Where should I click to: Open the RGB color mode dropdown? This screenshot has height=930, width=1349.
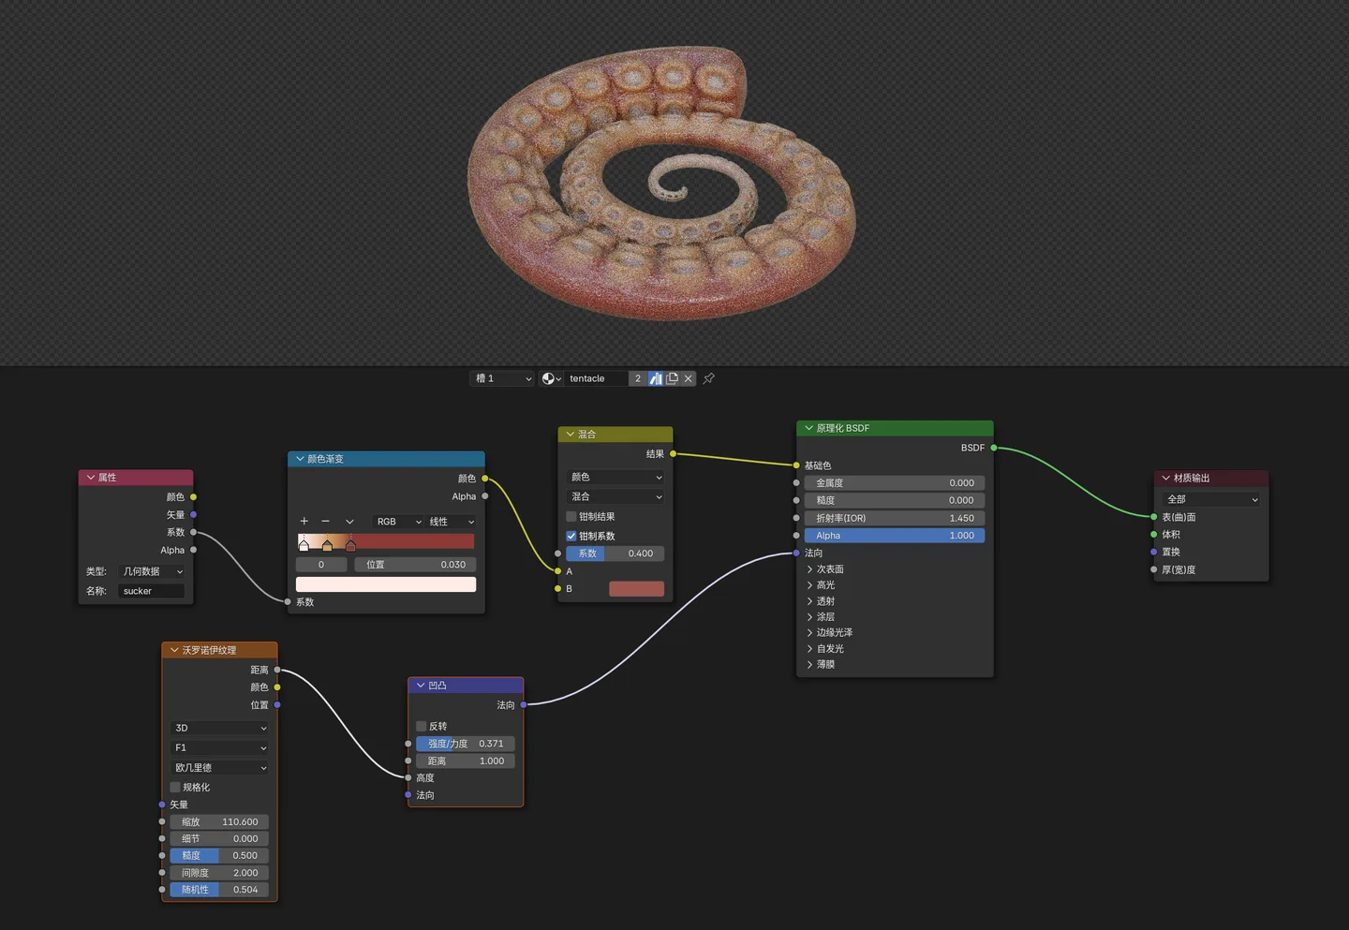point(398,522)
